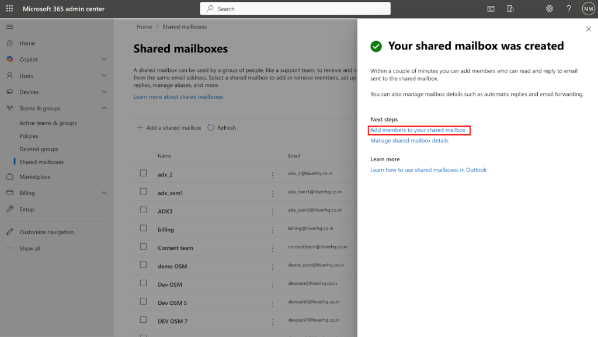Select the checkbox for the billing mailbox
This screenshot has width=598, height=337.
click(x=143, y=229)
